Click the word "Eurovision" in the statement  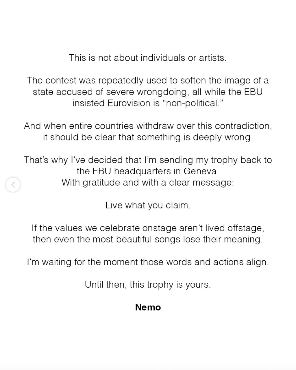pos(129,103)
